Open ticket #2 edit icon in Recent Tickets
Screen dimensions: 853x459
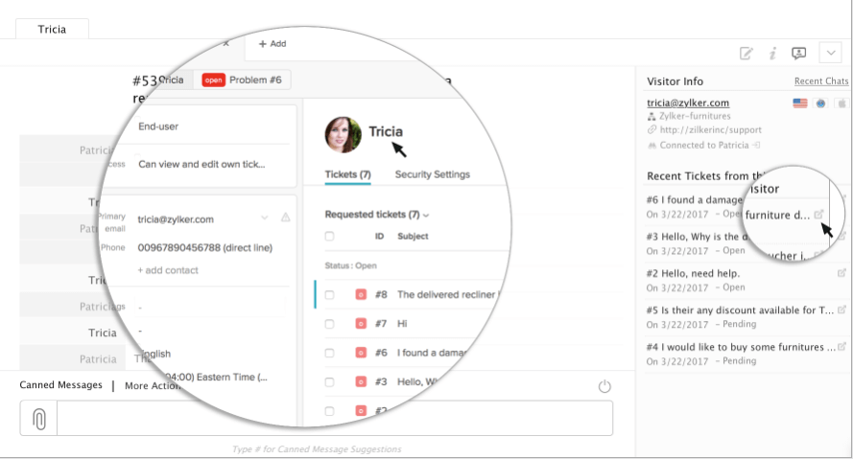(x=841, y=273)
